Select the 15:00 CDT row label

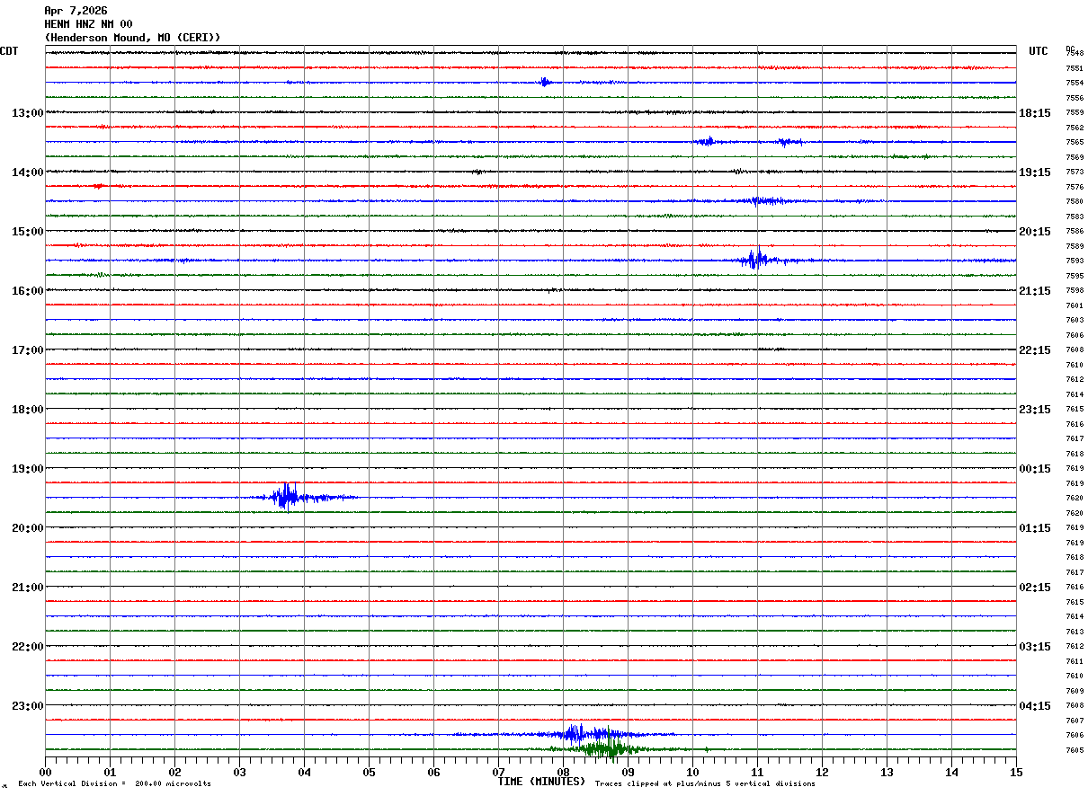28,232
